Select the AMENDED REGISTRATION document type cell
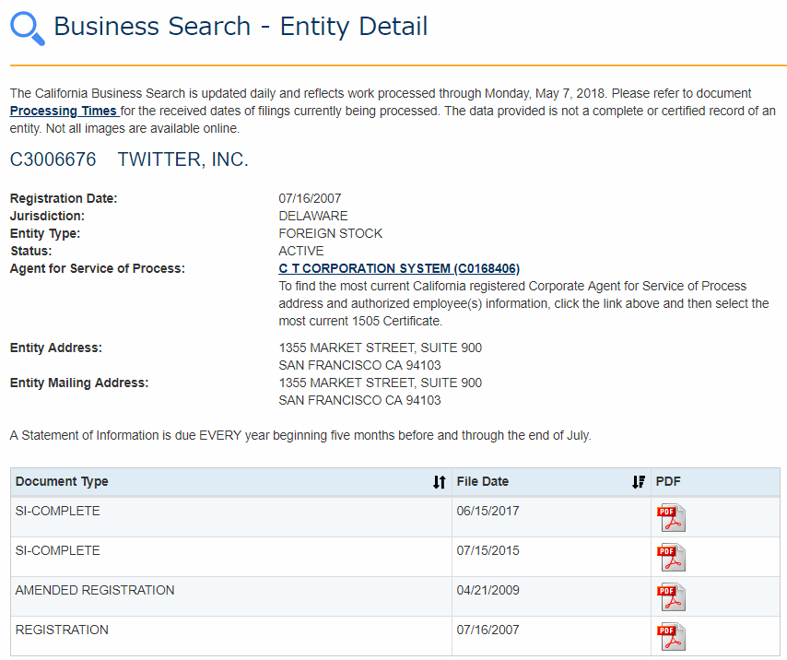This screenshot has width=787, height=660. 95,590
